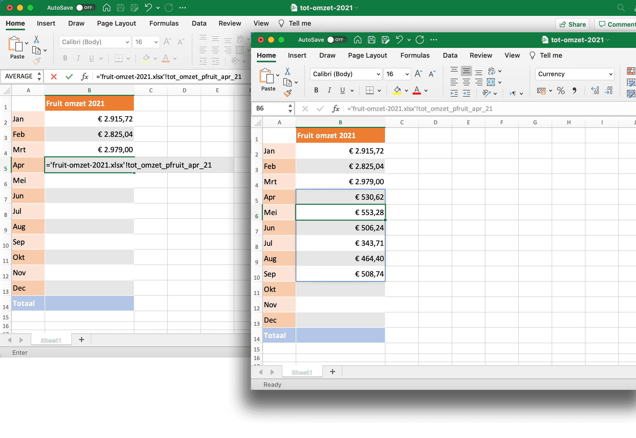Open the font size 16 dropdown

pyautogui.click(x=397, y=74)
